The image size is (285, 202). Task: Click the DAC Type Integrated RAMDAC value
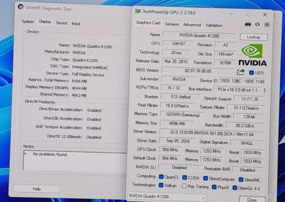[90, 67]
